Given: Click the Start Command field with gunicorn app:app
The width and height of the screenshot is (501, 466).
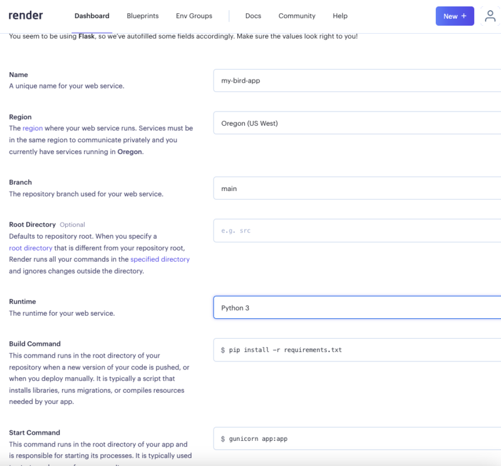Looking at the screenshot, I should tap(357, 438).
